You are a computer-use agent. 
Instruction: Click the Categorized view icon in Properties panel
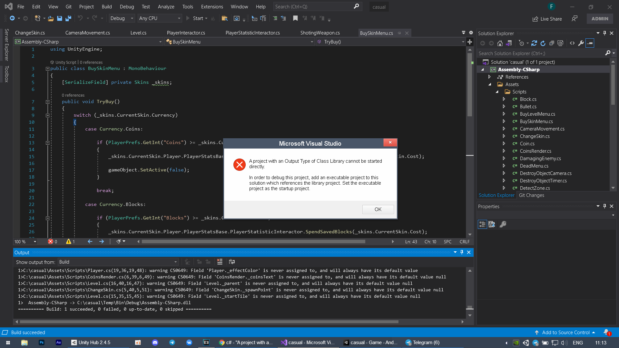point(482,224)
